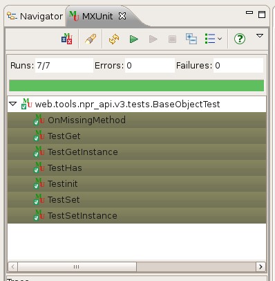Select the TestSet test row
Viewport: 275px width, 281px height.
point(137,200)
